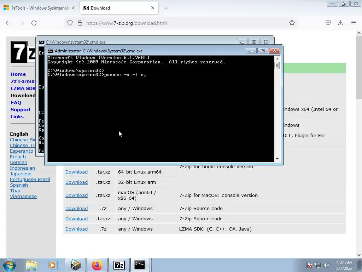Save to Pocket icon in toolbar
The width and height of the screenshot is (362, 272).
click(328, 23)
